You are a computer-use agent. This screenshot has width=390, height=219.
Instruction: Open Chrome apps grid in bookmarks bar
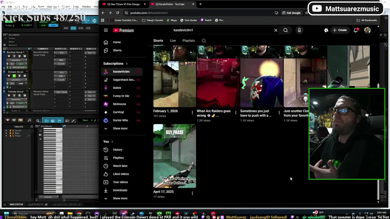coord(103,20)
